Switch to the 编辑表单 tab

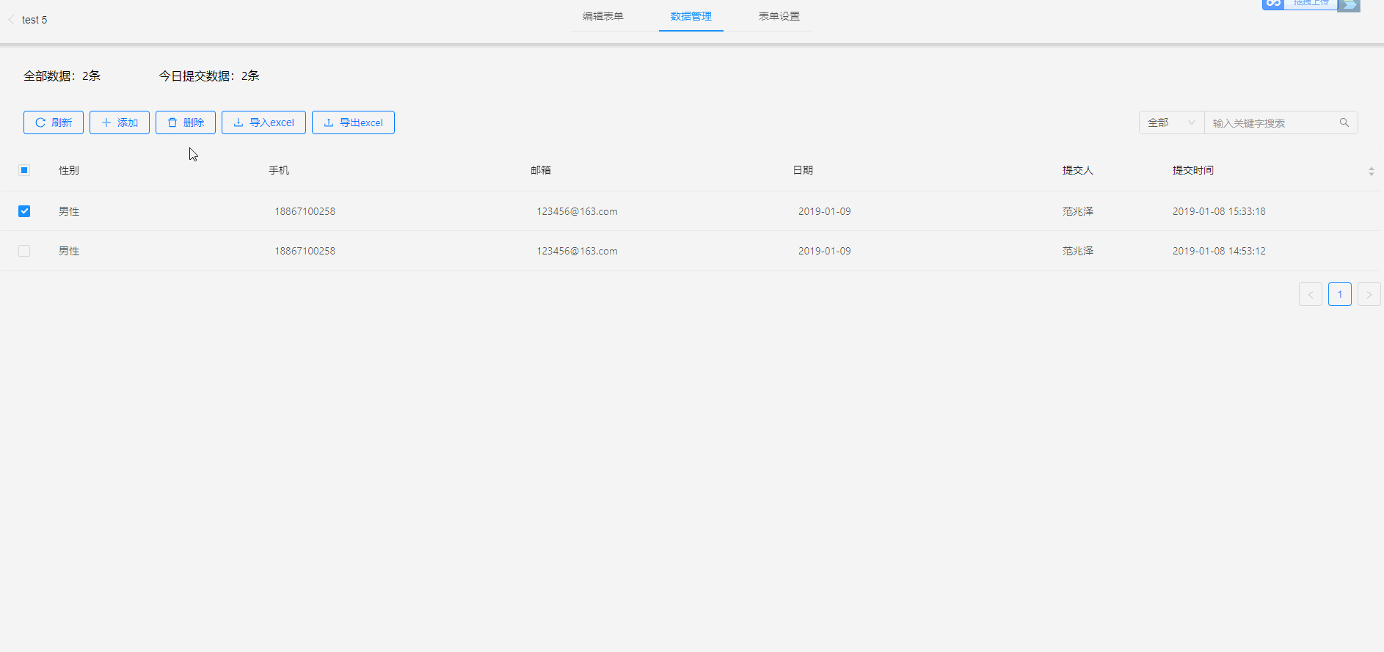[602, 16]
